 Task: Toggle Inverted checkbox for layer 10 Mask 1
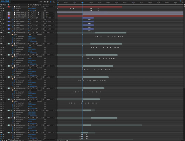click(x=36, y=46)
